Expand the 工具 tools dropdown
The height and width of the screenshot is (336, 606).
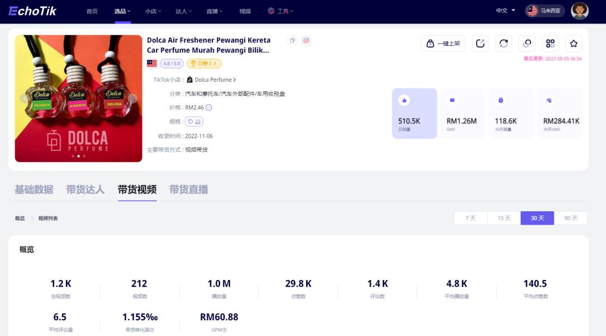pyautogui.click(x=281, y=11)
